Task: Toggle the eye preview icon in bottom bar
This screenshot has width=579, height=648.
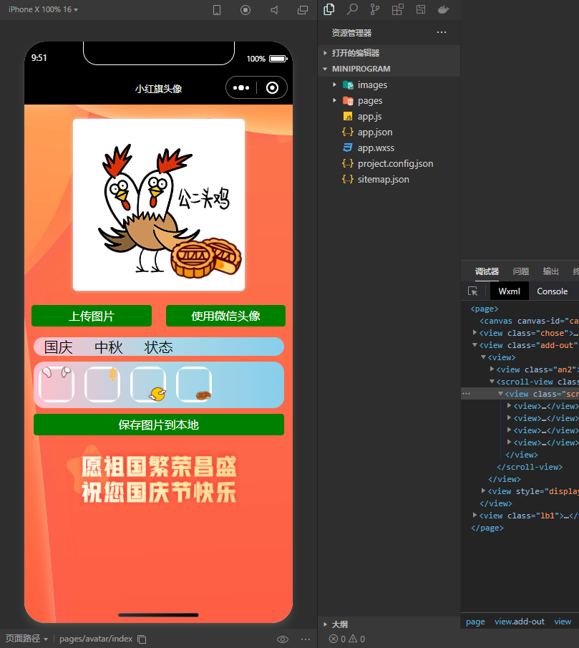Action: pos(283,639)
